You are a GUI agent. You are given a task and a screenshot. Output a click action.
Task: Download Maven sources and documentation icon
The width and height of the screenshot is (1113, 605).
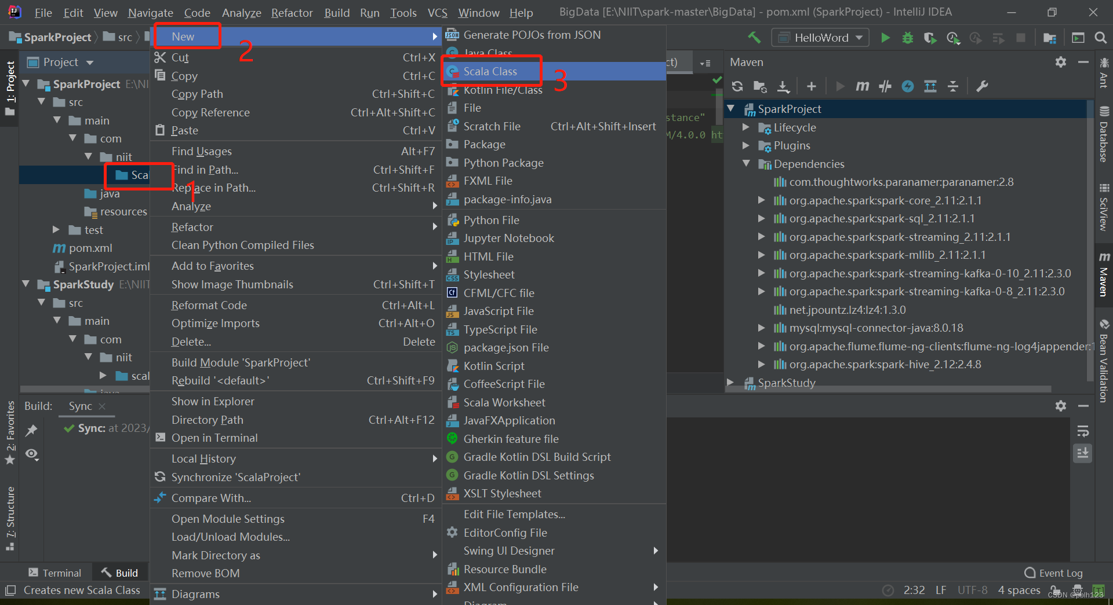(783, 86)
